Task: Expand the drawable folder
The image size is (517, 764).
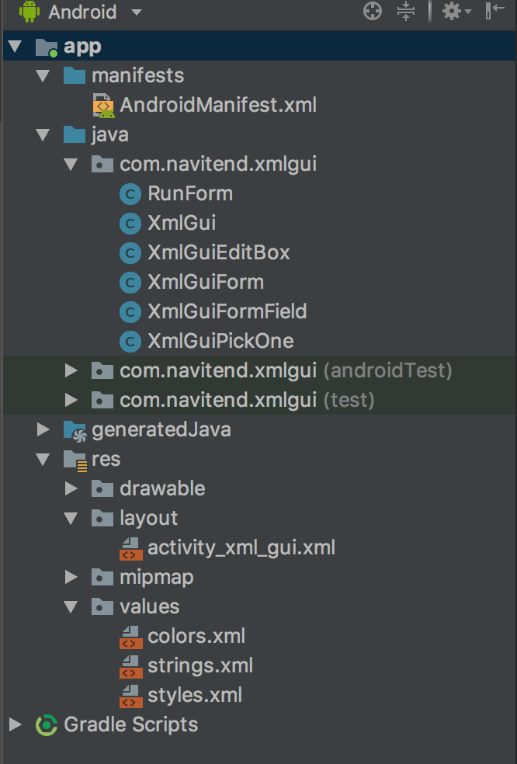Action: click(71, 488)
